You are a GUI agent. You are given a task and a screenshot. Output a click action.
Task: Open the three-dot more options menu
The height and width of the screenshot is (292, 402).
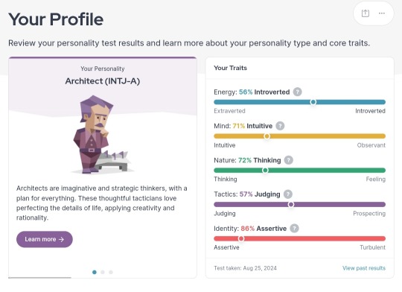click(382, 13)
